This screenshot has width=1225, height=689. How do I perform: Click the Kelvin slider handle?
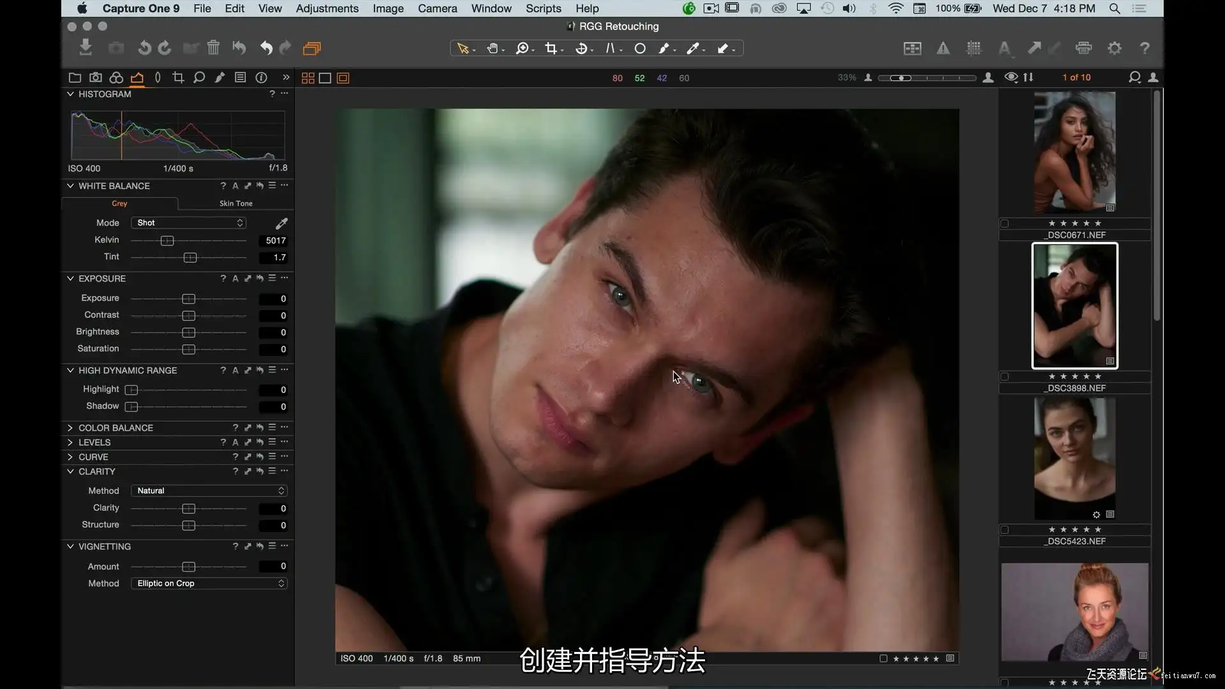(167, 241)
